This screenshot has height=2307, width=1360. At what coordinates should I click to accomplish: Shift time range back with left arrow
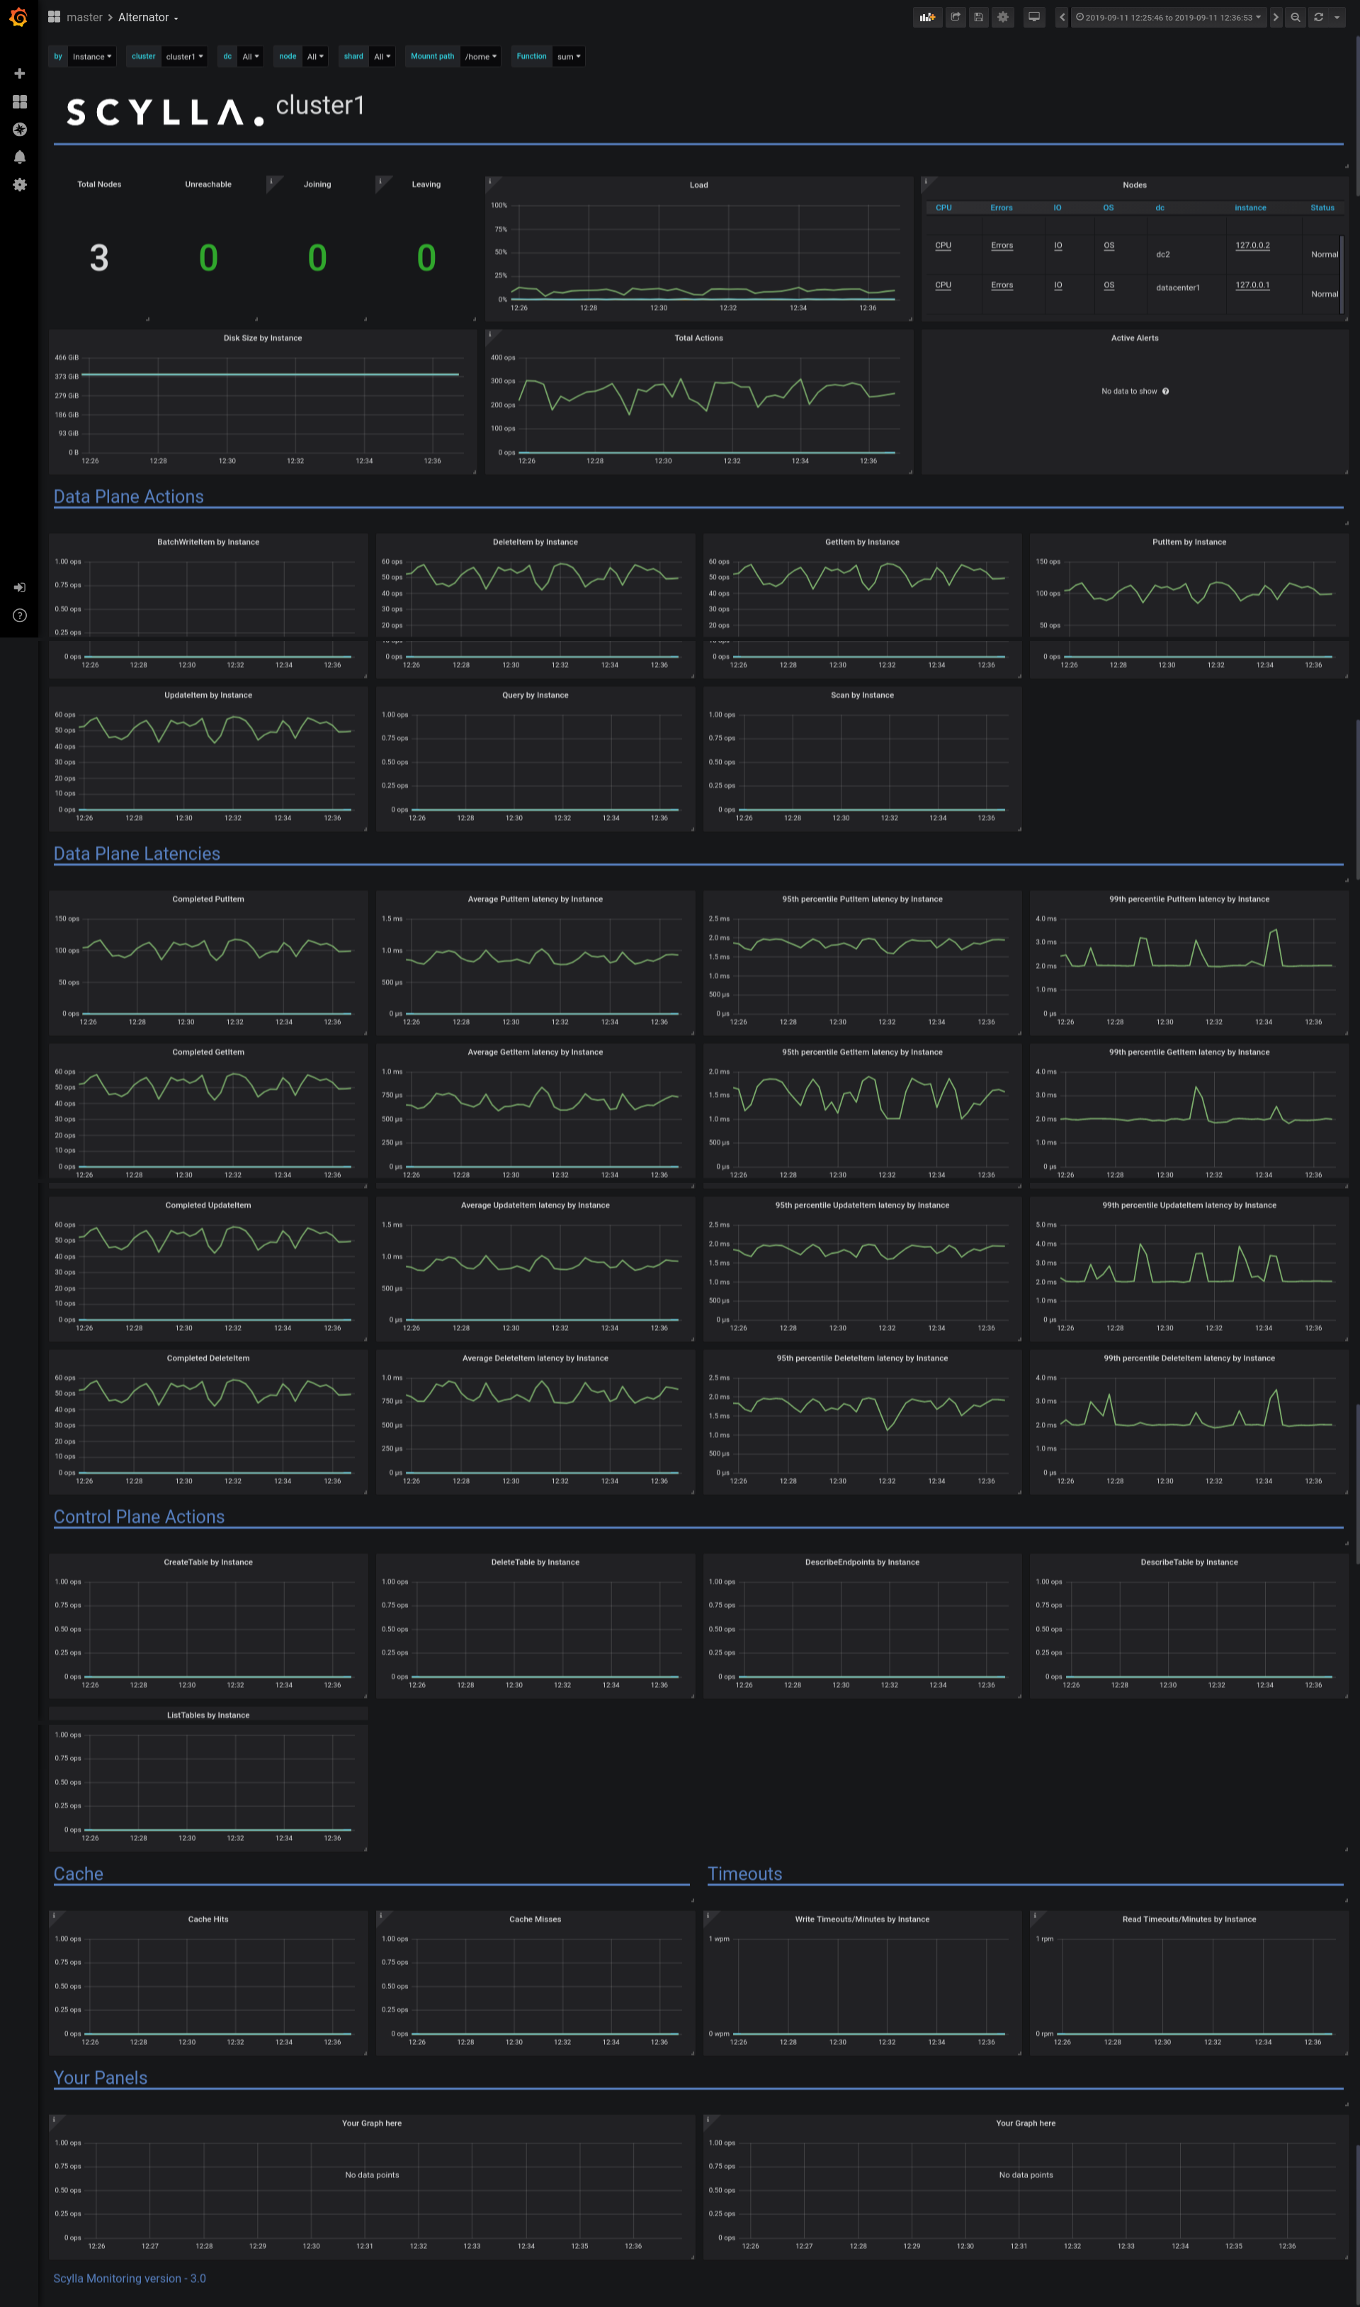[x=1061, y=16]
